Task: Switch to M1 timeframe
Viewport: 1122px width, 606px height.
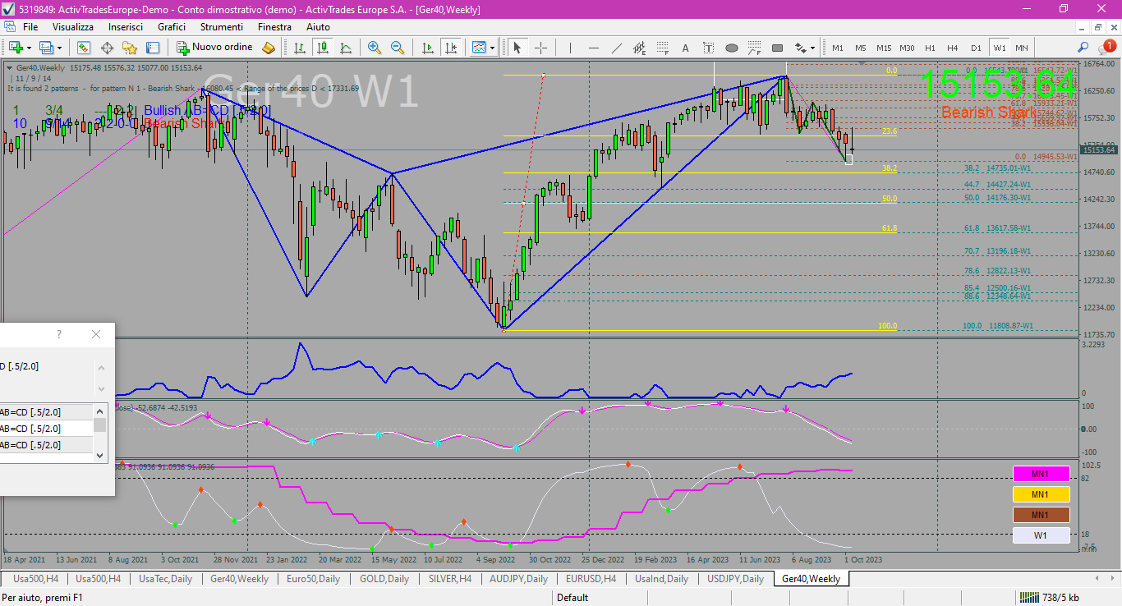Action: 838,48
